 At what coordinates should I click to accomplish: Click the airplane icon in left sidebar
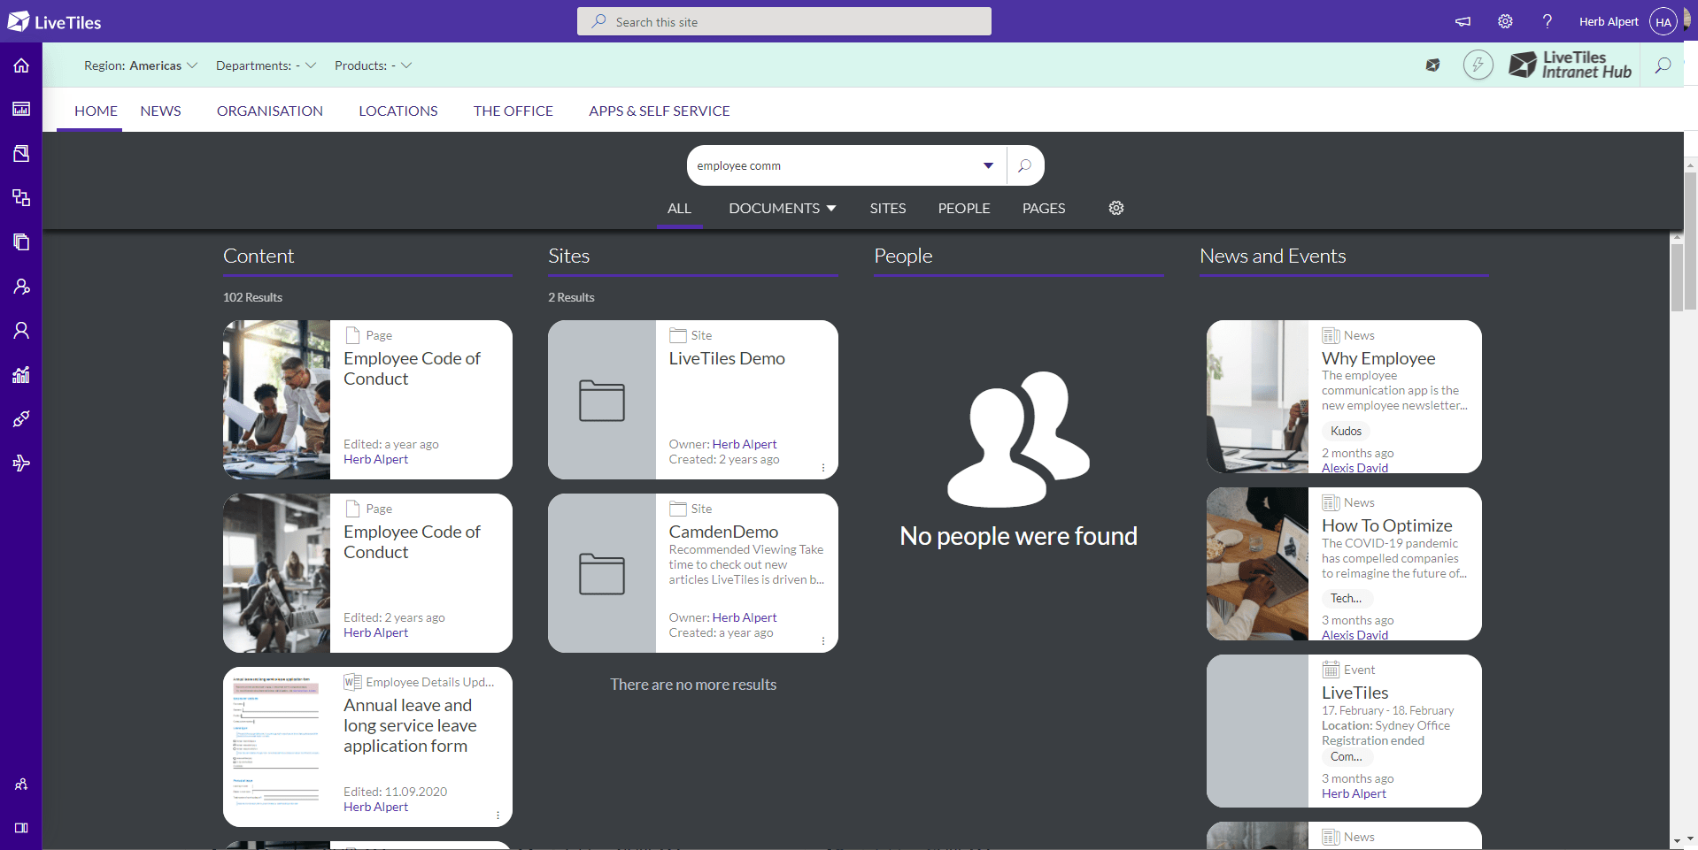click(x=21, y=463)
